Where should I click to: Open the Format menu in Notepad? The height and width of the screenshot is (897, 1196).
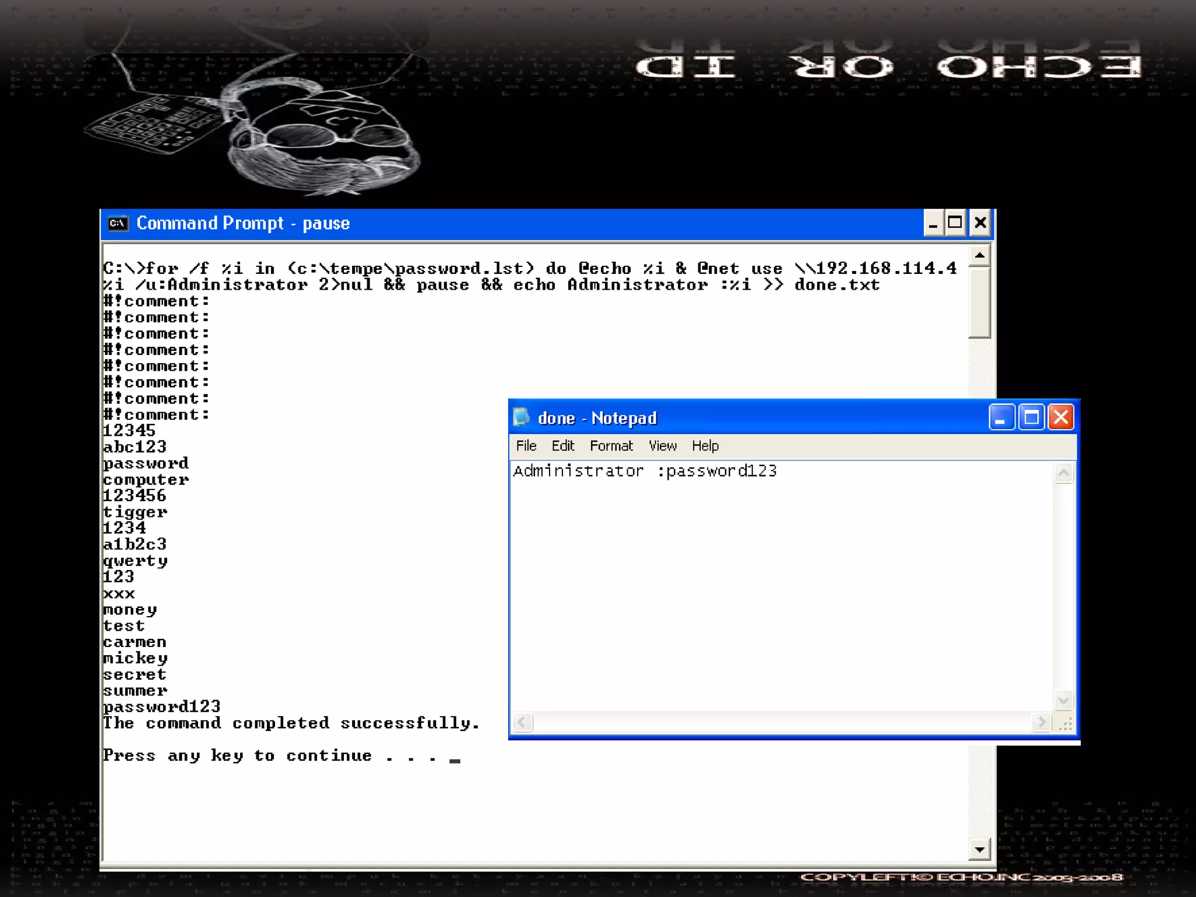click(611, 446)
